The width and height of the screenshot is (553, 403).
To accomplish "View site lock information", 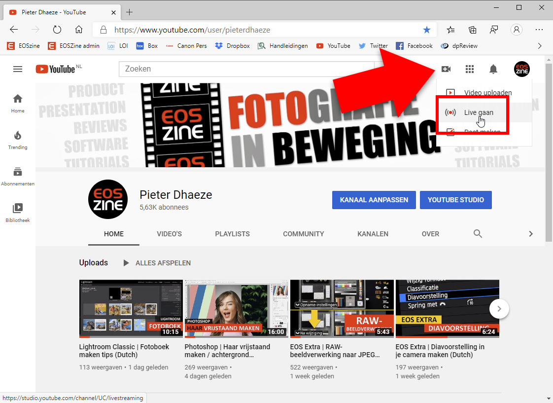I will (x=104, y=30).
